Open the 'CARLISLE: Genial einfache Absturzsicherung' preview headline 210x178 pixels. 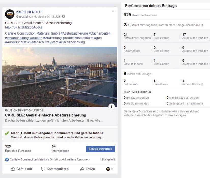pyautogui.click(x=46, y=115)
